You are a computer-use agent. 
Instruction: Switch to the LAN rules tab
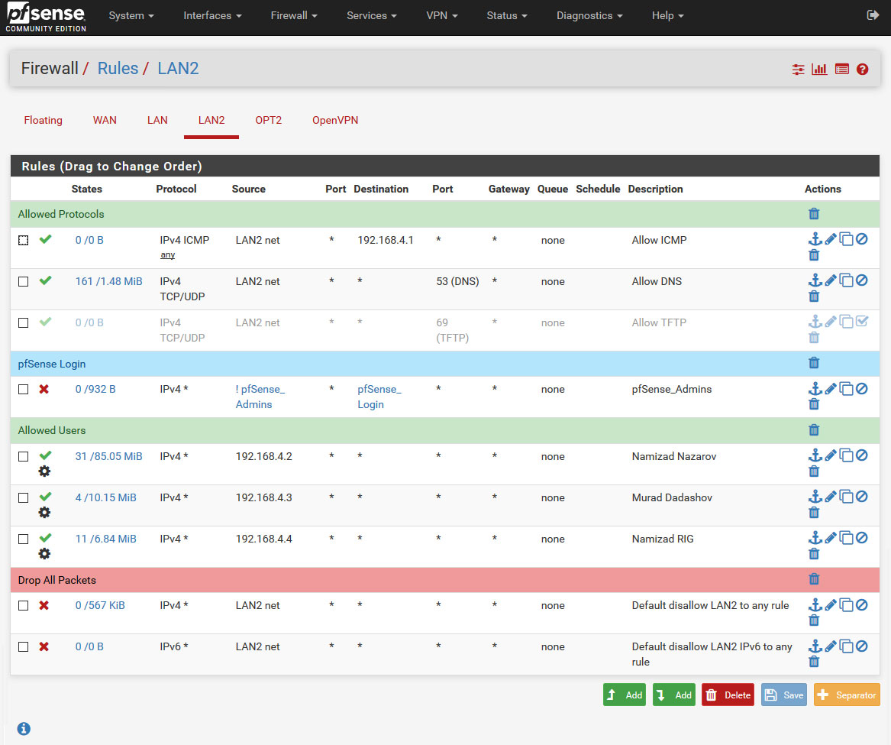[x=157, y=121]
